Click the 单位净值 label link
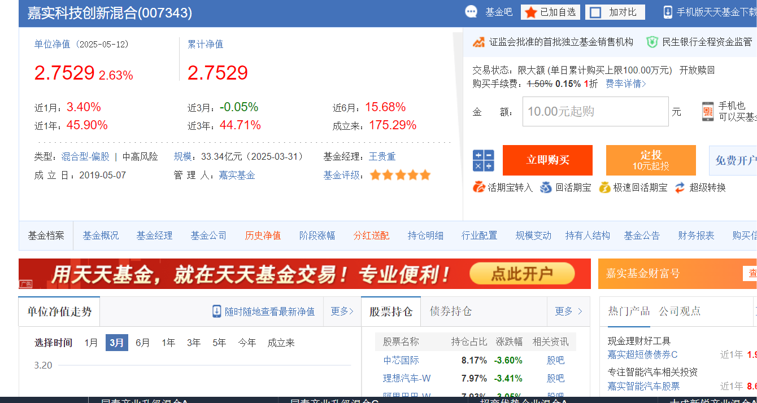 52,44
